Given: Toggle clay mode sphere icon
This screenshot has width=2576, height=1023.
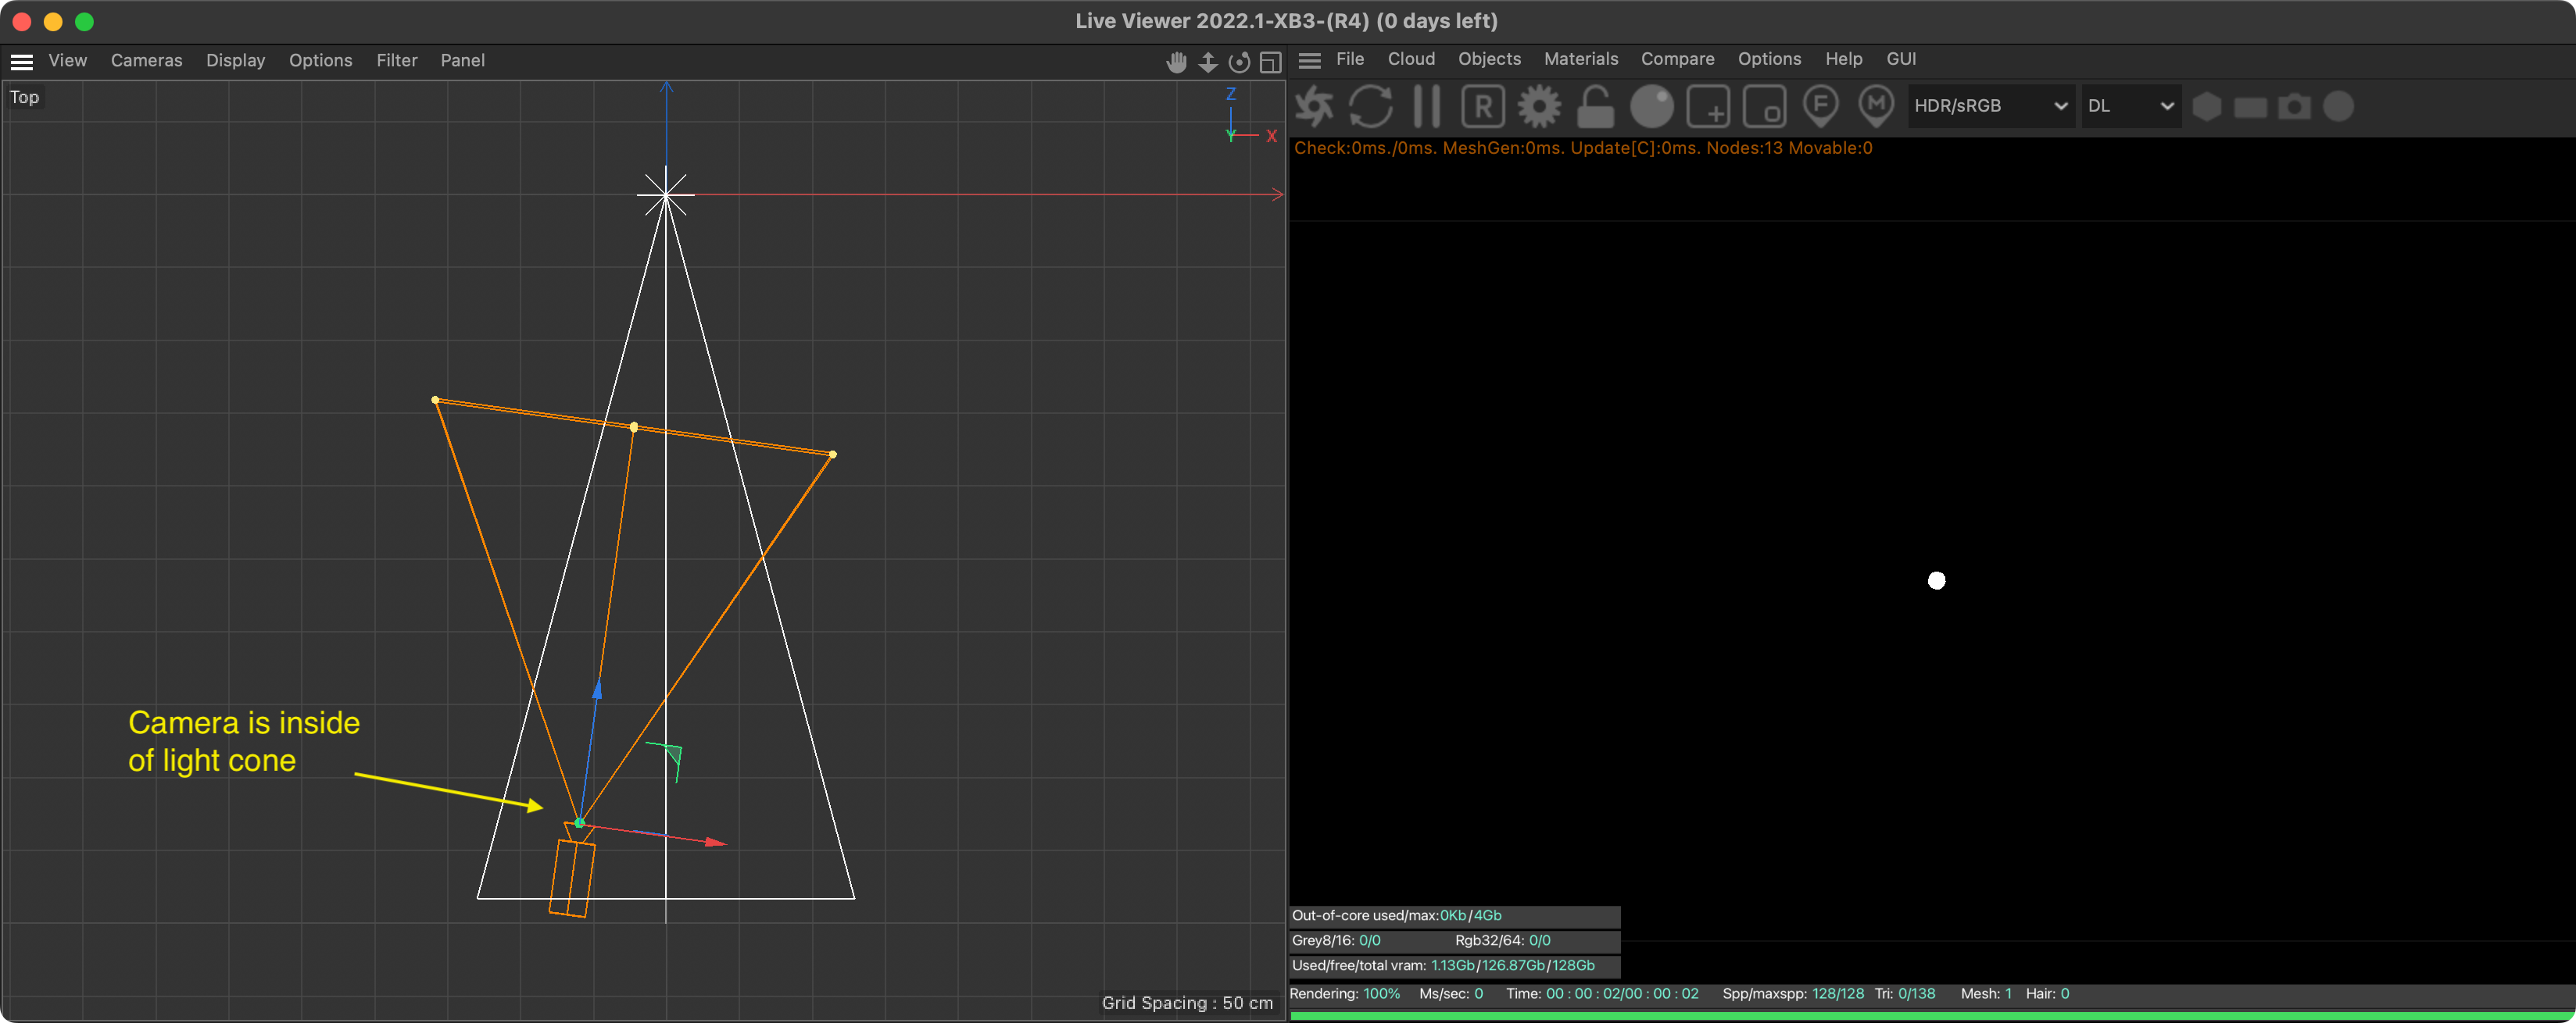Looking at the screenshot, I should [1651, 106].
